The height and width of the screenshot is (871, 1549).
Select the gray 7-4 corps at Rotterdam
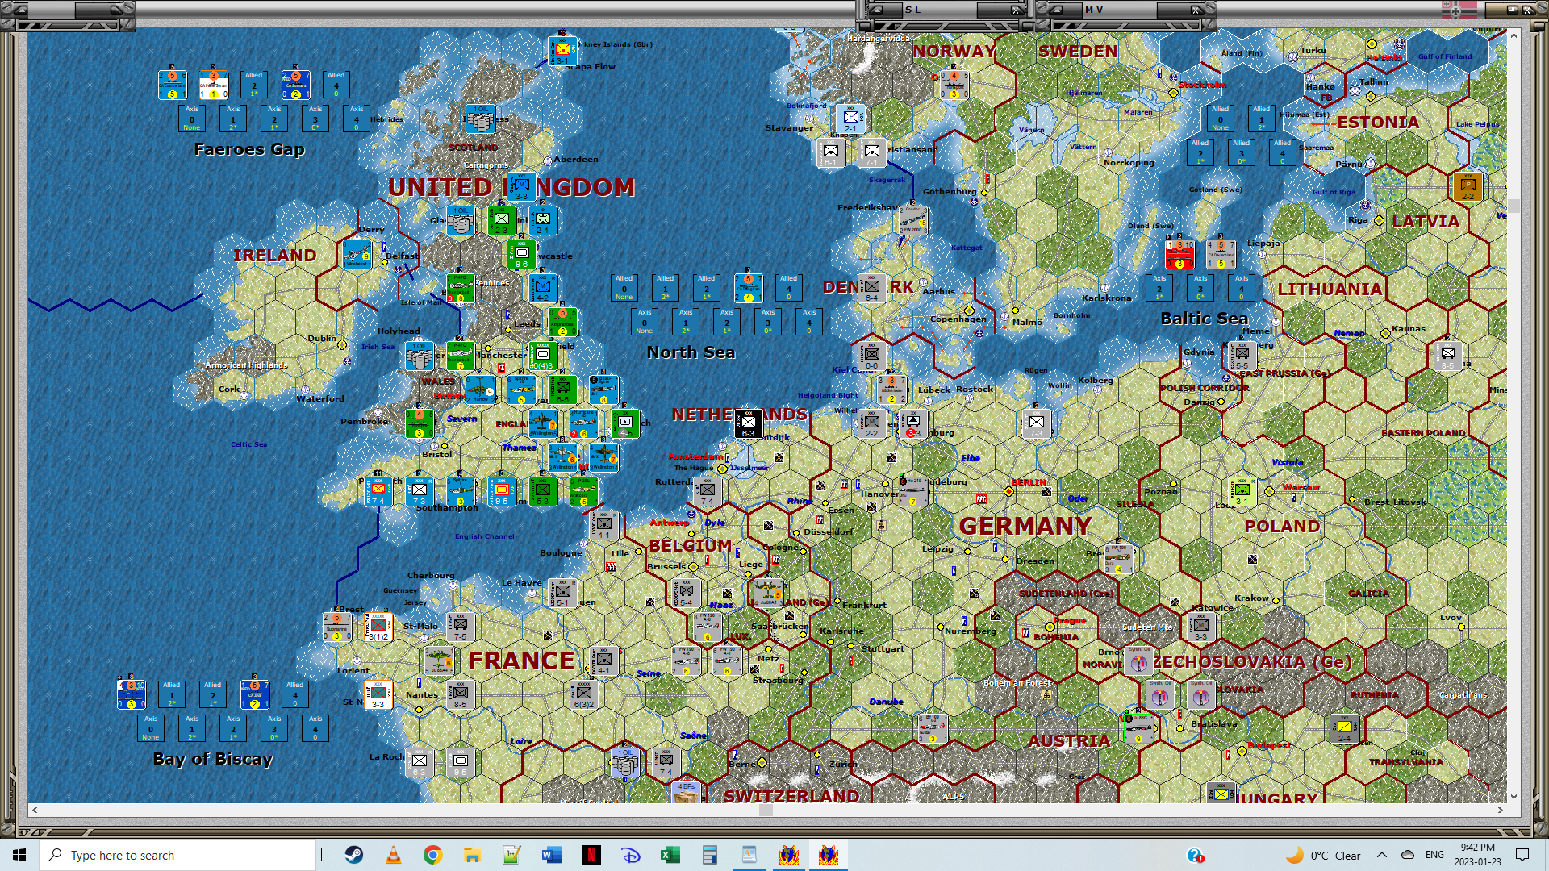point(708,491)
